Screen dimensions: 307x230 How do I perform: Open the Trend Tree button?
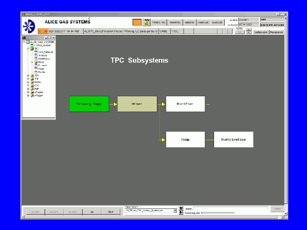pyautogui.click(x=175, y=23)
